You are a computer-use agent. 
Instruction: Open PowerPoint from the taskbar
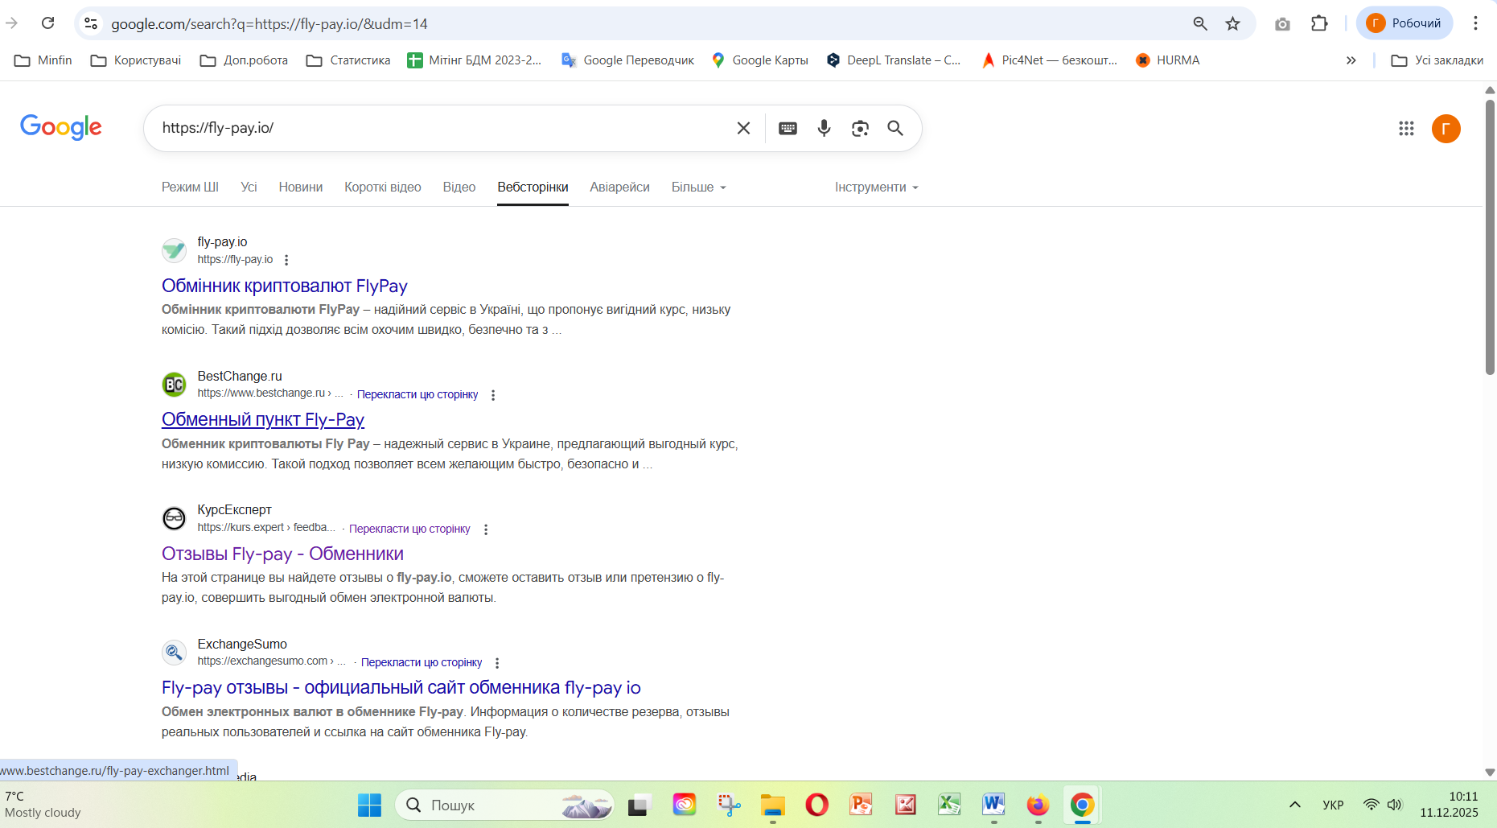point(861,805)
